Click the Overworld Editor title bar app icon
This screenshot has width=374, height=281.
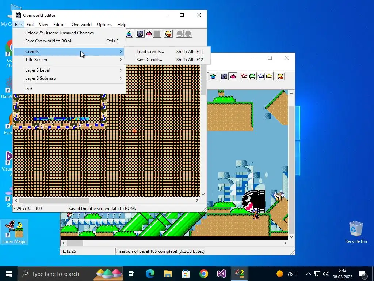pos(18,15)
